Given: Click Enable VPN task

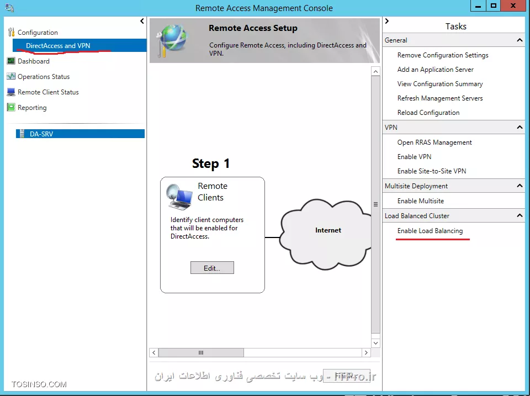Looking at the screenshot, I should pos(414,156).
